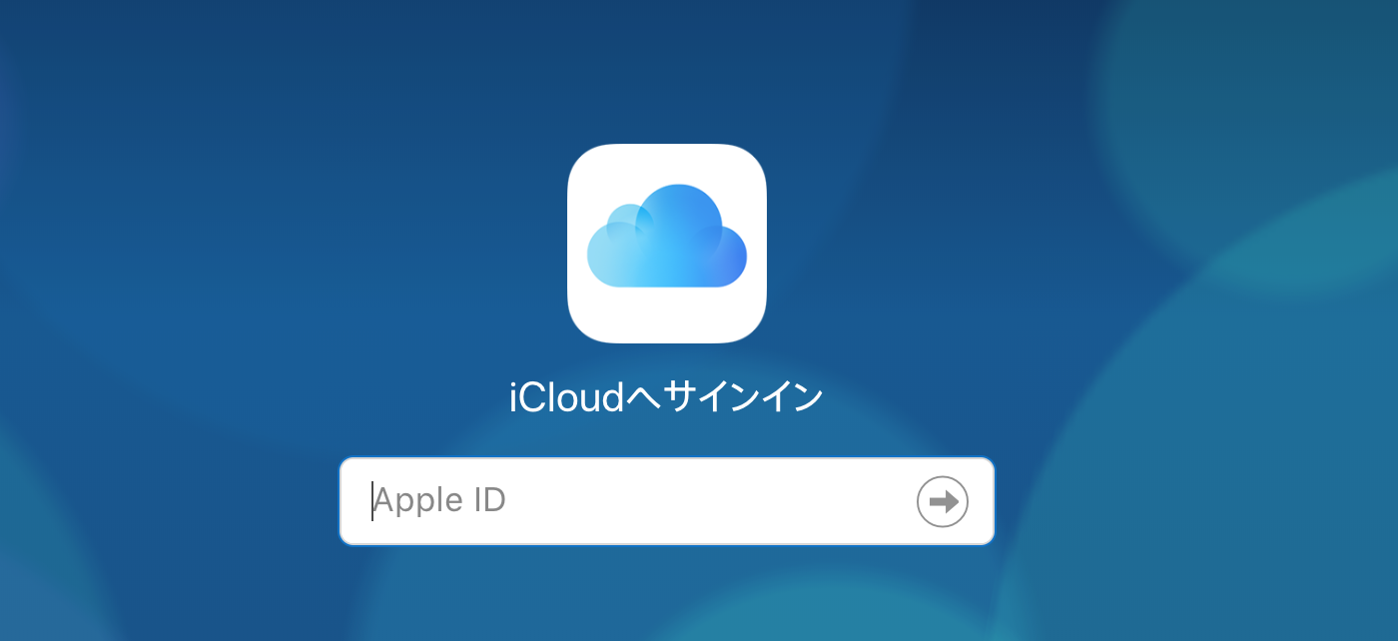
Task: Click the iCloud cloud logo icon
Action: pyautogui.click(x=667, y=244)
